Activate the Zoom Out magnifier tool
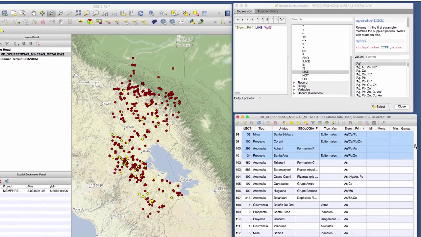The width and height of the screenshot is (421, 237). pyautogui.click(x=60, y=13)
